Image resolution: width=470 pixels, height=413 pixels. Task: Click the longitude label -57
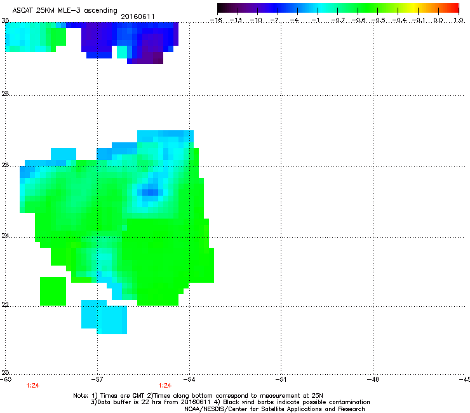pos(97,379)
